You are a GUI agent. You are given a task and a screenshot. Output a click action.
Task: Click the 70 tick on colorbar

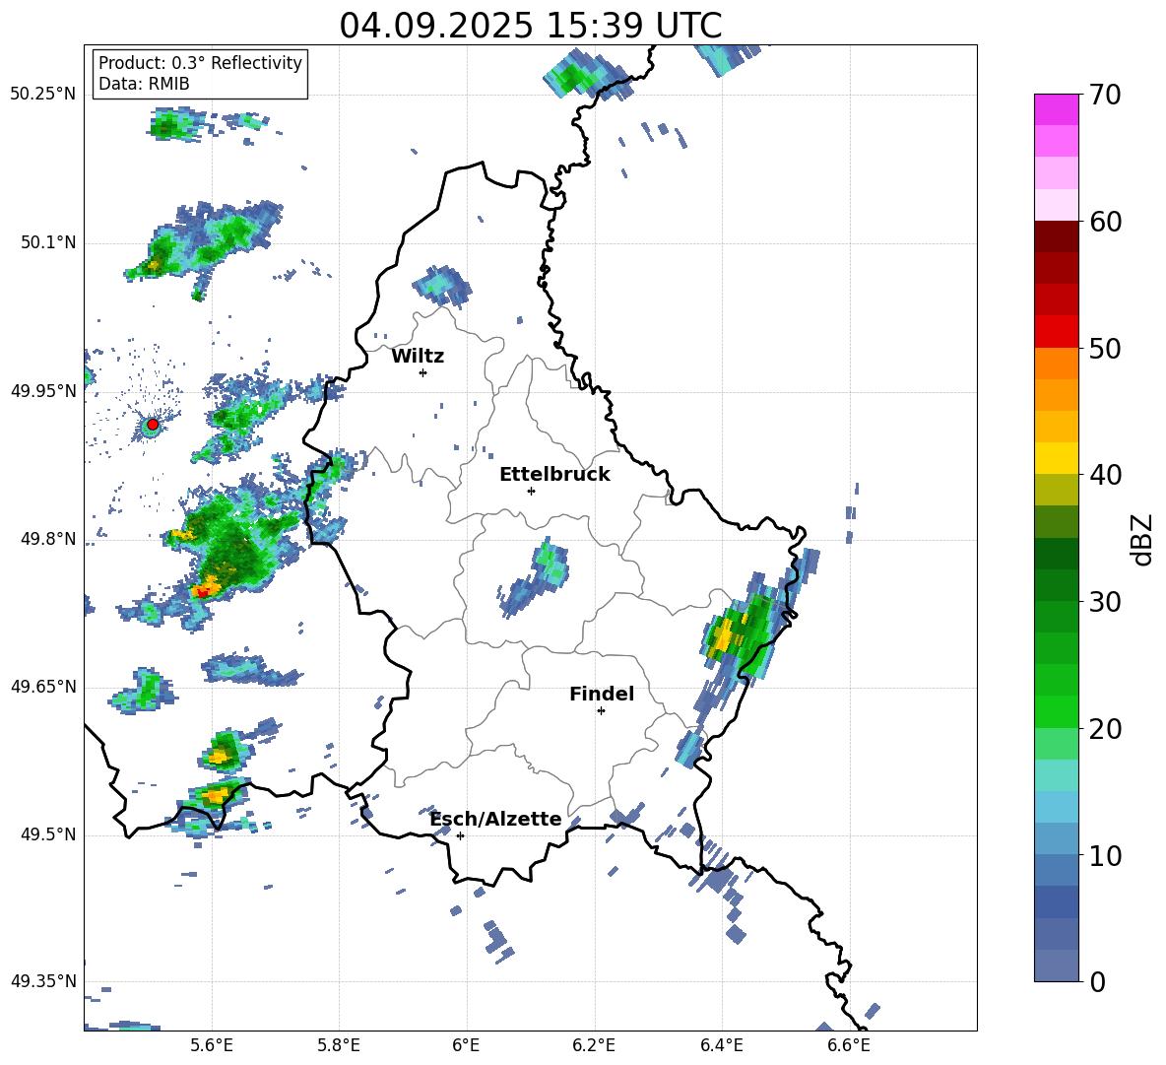[x=1105, y=96]
